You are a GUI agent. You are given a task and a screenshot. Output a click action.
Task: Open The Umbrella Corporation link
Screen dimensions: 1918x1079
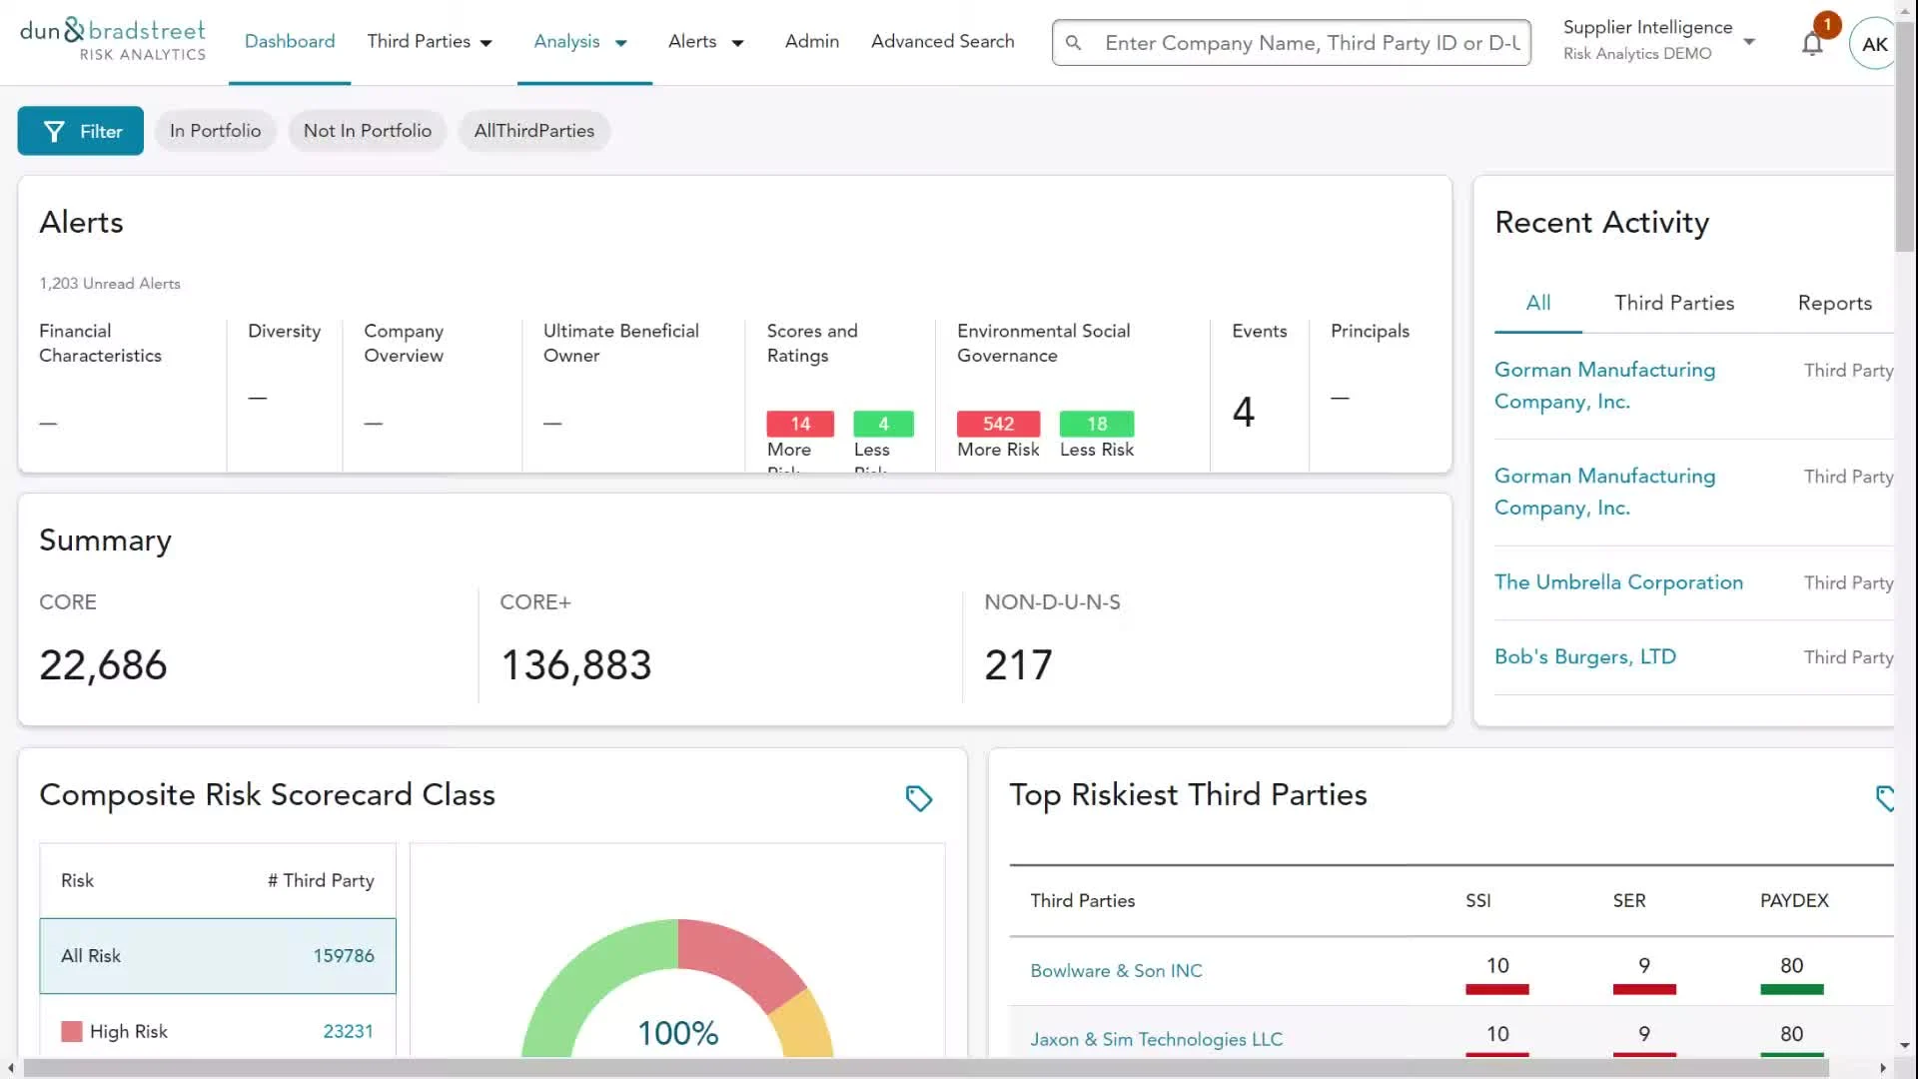click(x=1618, y=582)
